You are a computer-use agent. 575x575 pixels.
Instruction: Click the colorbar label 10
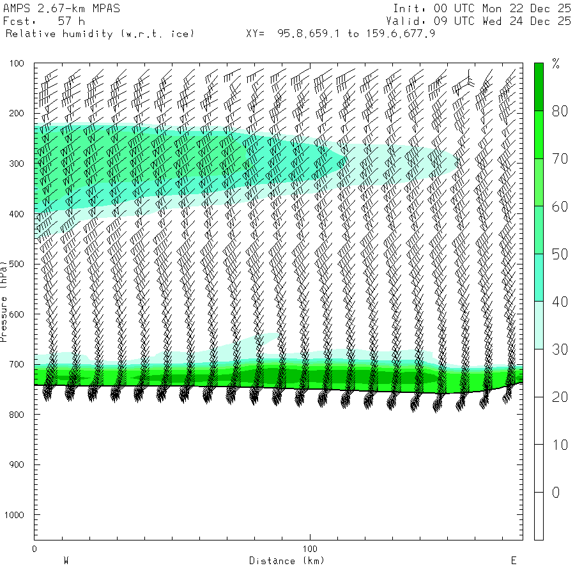(x=560, y=445)
